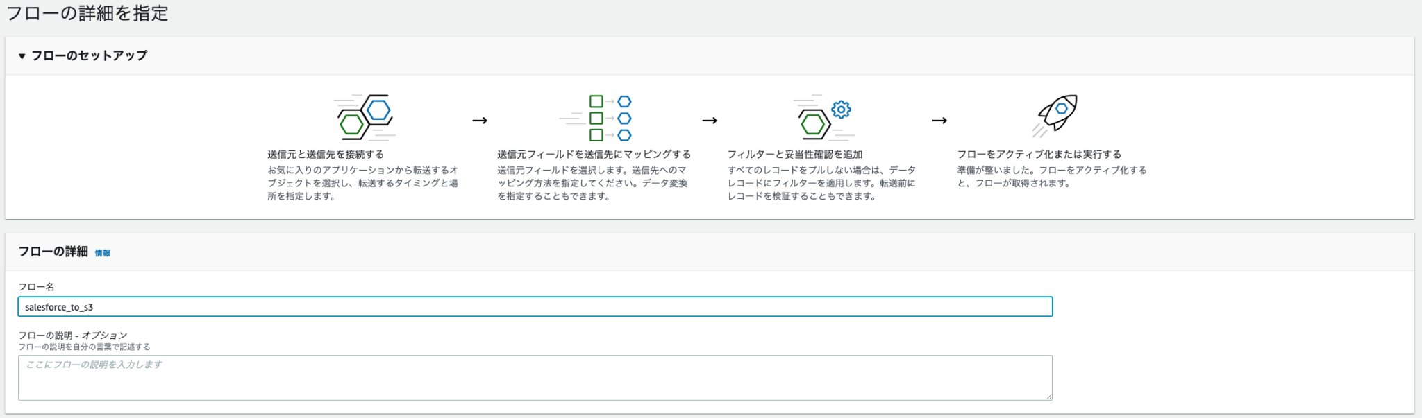1422x418 pixels.
Task: Open the 情報 link beside フローの詳細
Action: point(103,253)
